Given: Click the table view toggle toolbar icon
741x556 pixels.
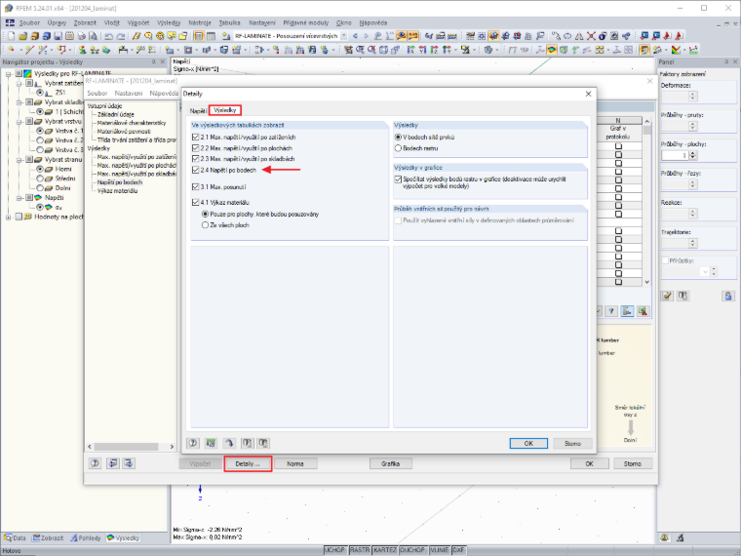Looking at the screenshot, I should coord(199,36).
